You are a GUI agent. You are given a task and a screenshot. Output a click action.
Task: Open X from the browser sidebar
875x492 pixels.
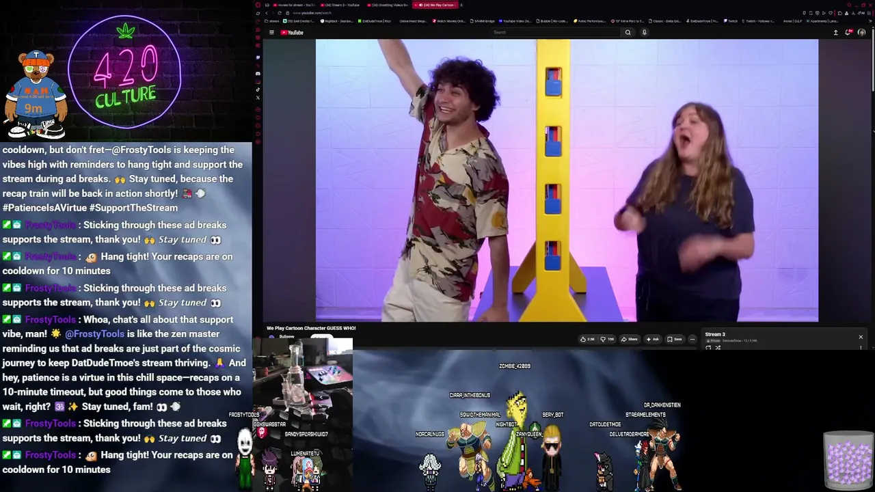click(x=258, y=98)
